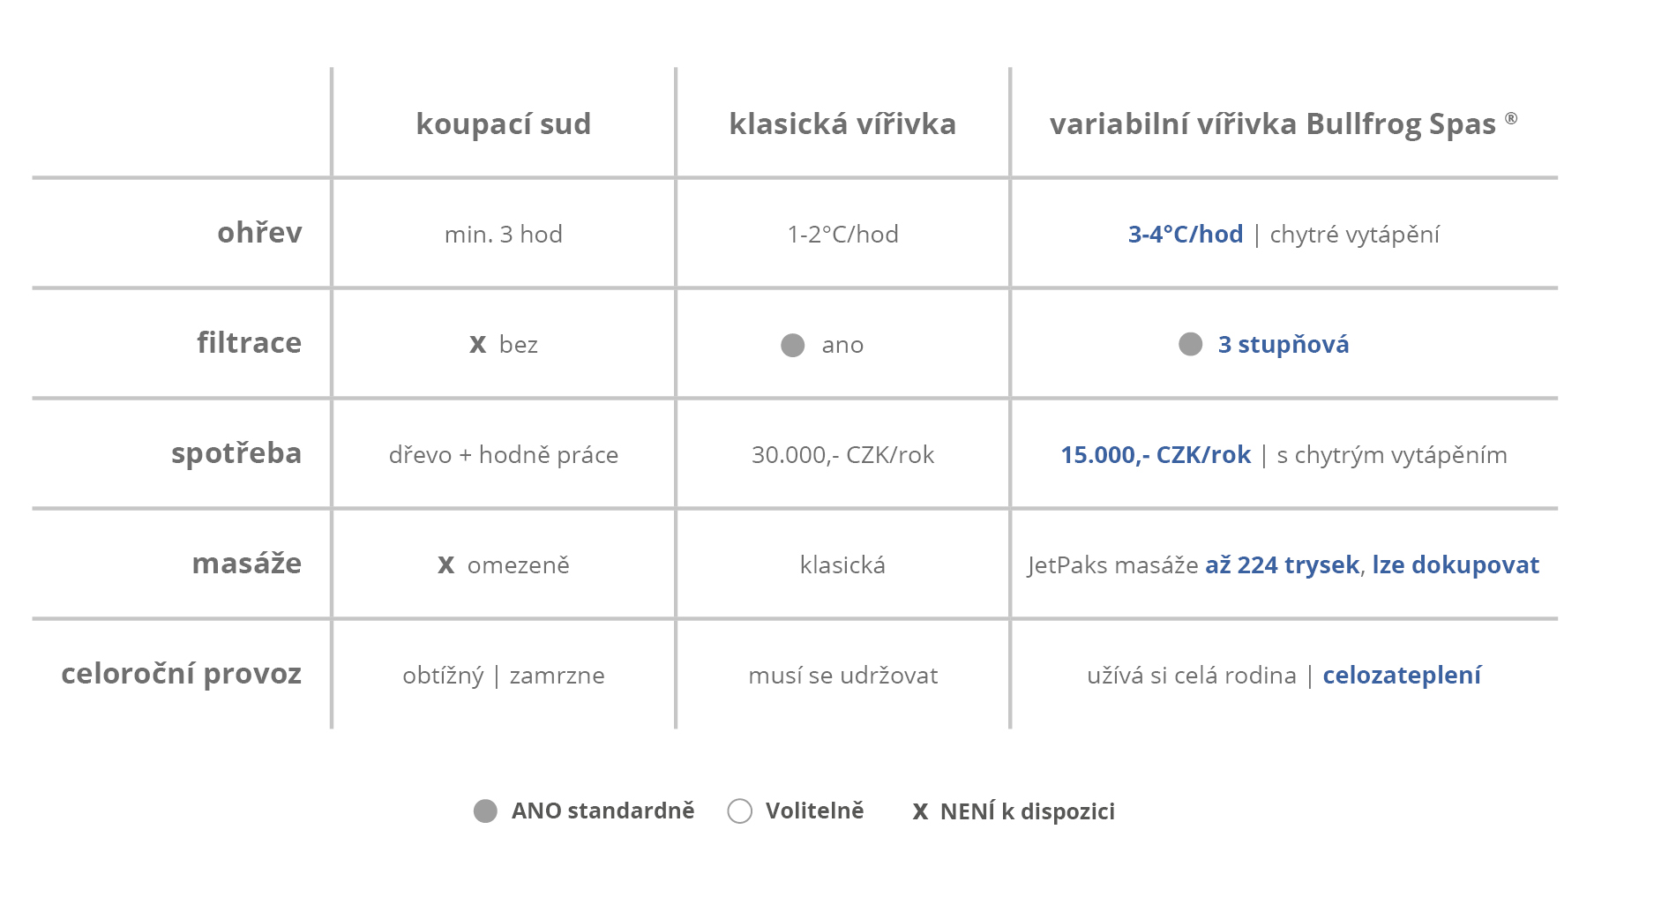Click the filled circle legend icon 'ANO standardně'

click(x=485, y=811)
